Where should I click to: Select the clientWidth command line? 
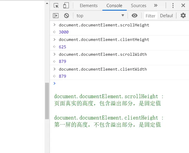tap(103, 69)
